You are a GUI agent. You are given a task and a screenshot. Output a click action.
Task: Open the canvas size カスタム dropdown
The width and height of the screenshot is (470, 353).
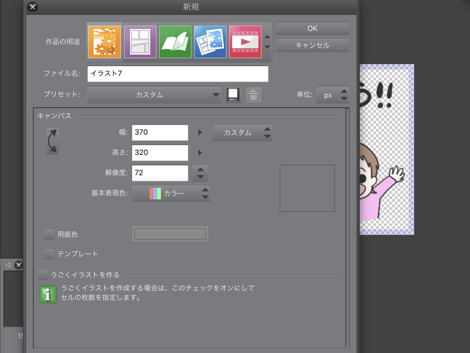click(x=242, y=132)
